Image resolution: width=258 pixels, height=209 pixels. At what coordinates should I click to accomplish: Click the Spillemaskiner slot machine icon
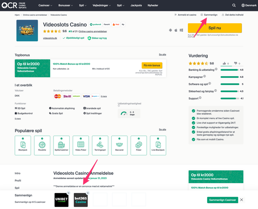(x=61, y=145)
